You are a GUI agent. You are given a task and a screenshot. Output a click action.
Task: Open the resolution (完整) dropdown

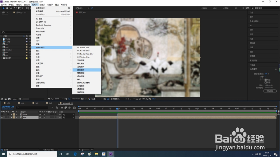coord(97,99)
